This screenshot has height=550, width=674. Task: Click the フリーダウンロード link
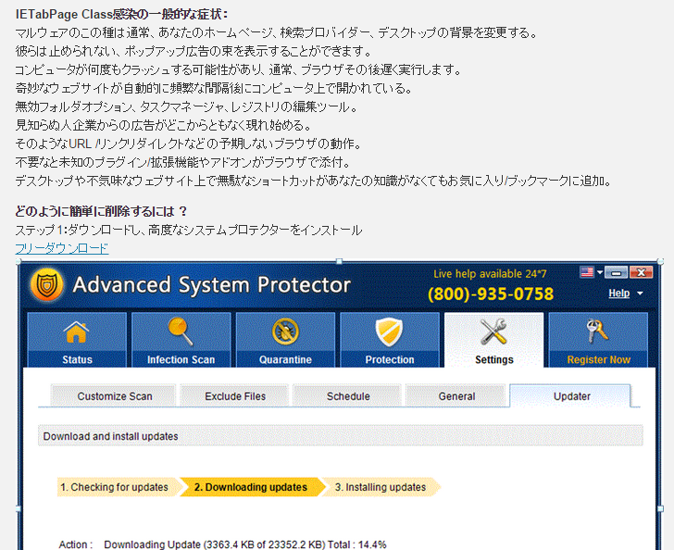tap(62, 248)
